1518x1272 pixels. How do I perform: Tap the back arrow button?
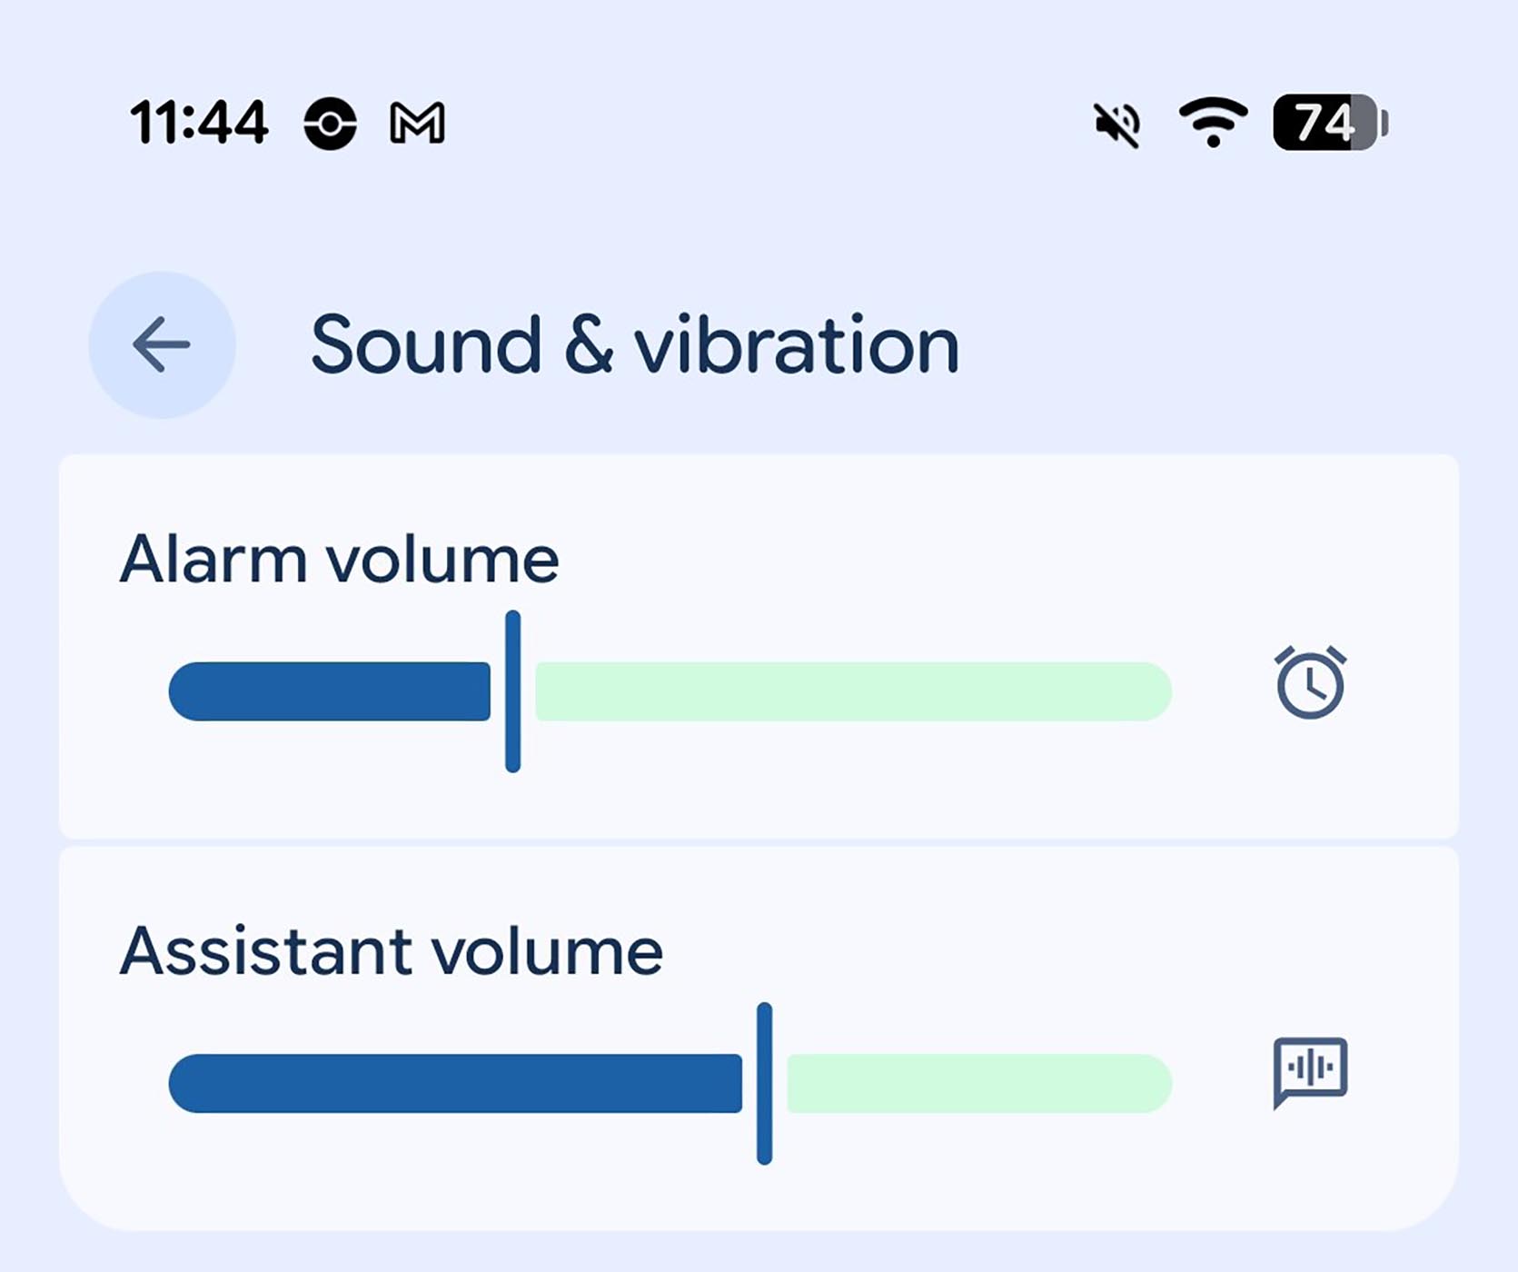coord(162,345)
